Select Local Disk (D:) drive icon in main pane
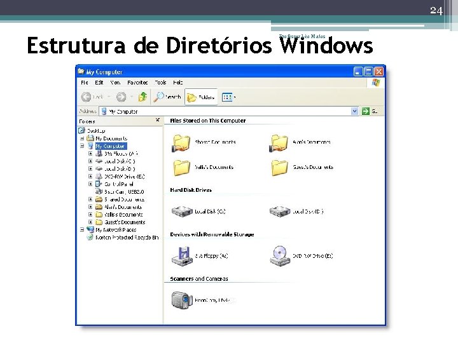 coord(280,212)
